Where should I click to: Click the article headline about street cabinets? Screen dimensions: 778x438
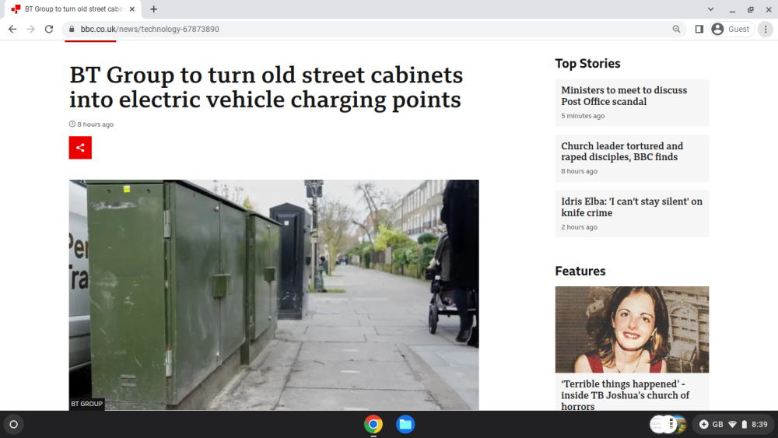click(266, 87)
